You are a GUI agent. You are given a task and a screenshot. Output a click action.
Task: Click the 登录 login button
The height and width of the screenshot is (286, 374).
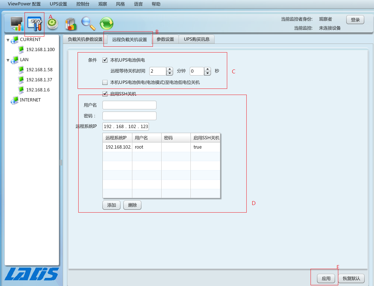pyautogui.click(x=355, y=20)
